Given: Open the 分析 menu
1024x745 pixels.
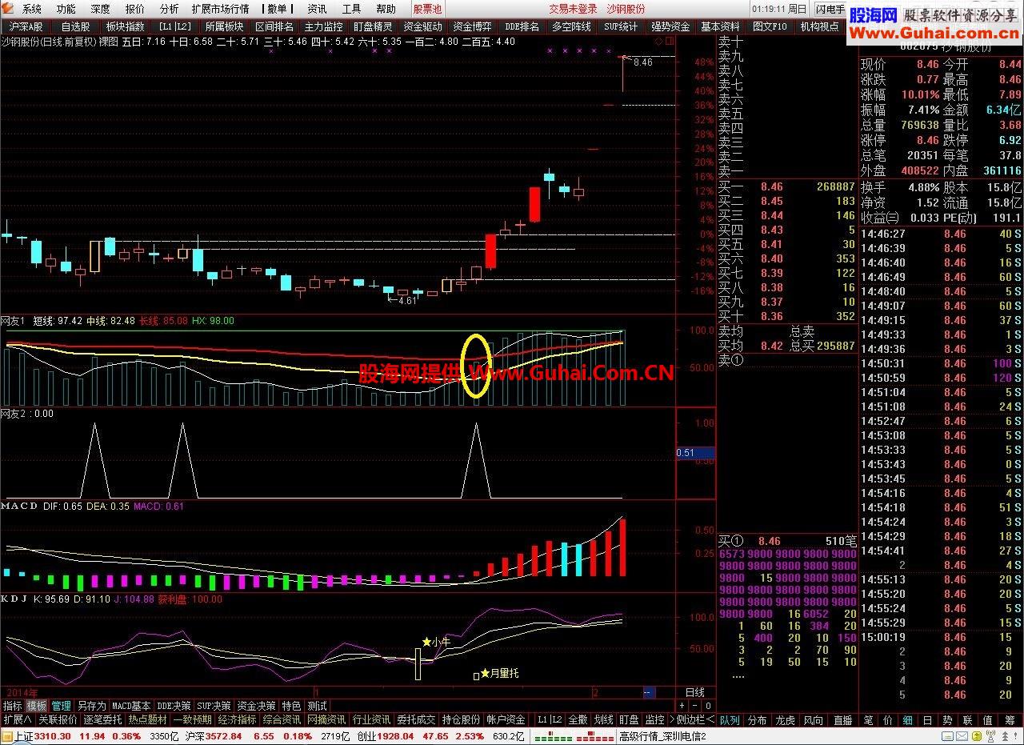Looking at the screenshot, I should [x=169, y=9].
